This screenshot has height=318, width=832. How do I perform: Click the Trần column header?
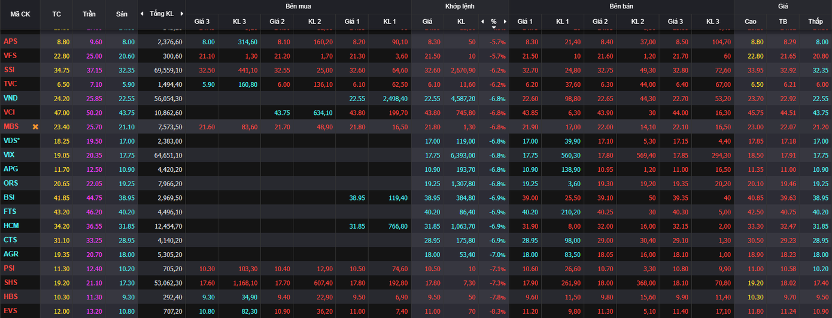pyautogui.click(x=89, y=13)
